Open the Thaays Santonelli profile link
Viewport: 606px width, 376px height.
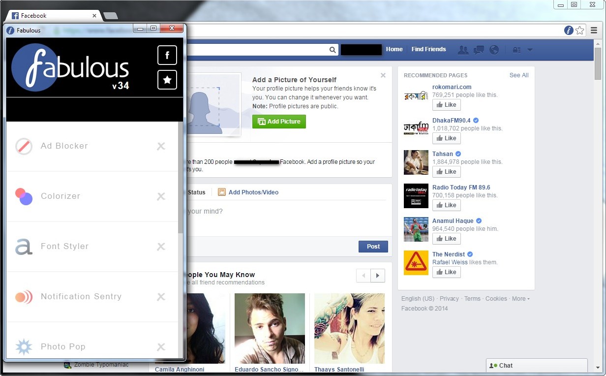pyautogui.click(x=339, y=370)
